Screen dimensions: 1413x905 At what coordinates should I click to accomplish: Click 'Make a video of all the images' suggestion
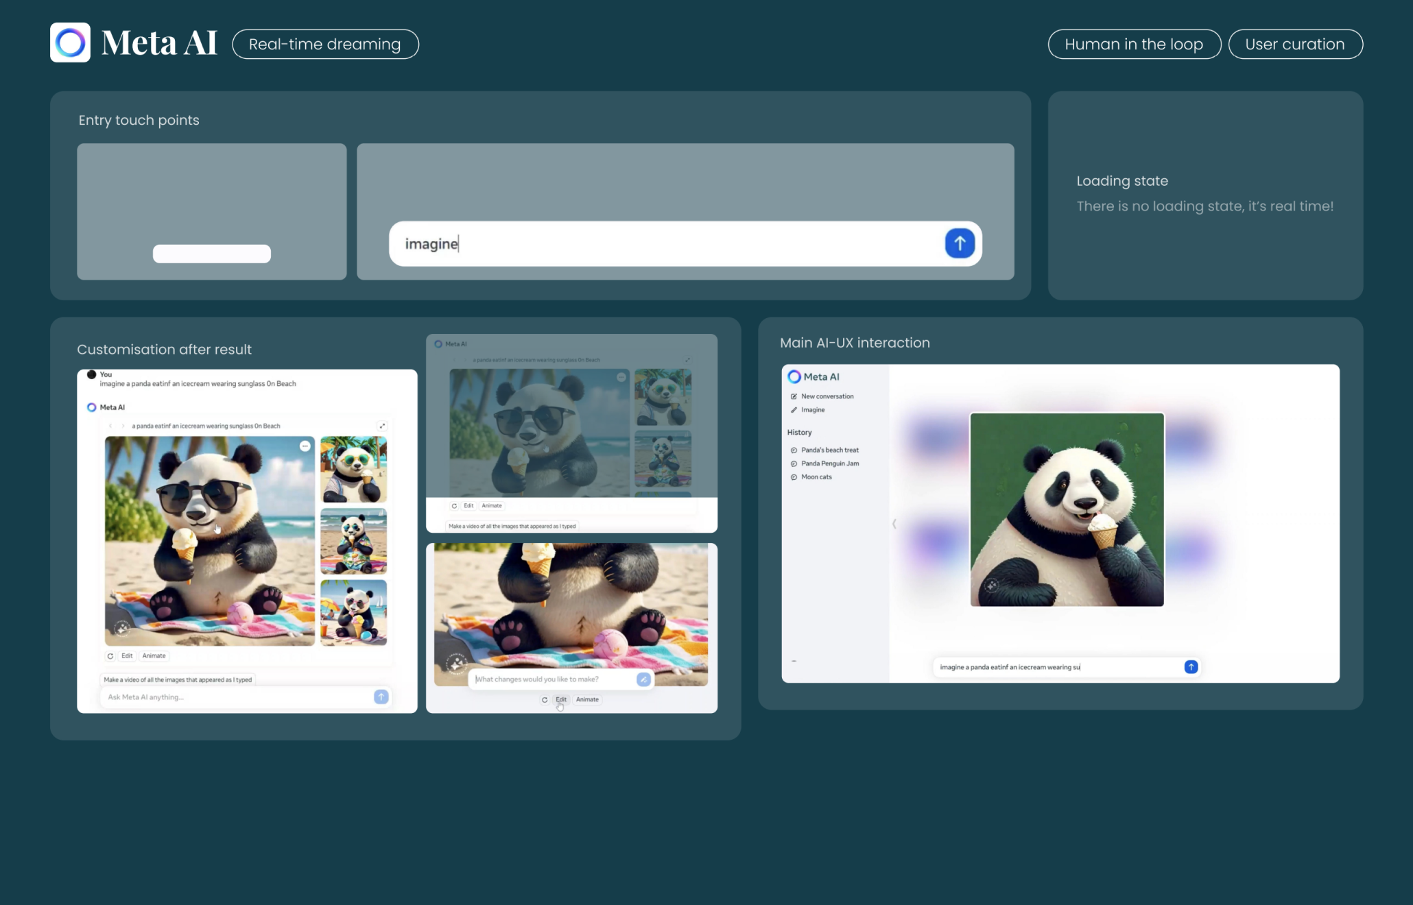click(178, 679)
